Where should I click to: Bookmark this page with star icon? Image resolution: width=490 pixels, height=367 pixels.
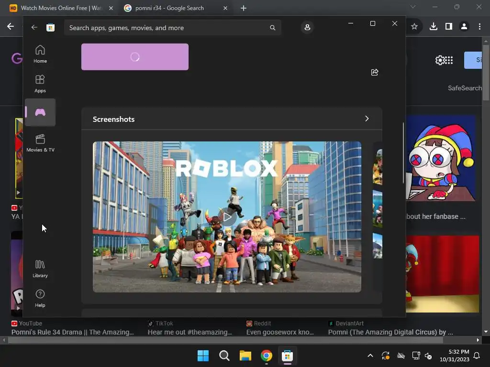pyautogui.click(x=414, y=27)
